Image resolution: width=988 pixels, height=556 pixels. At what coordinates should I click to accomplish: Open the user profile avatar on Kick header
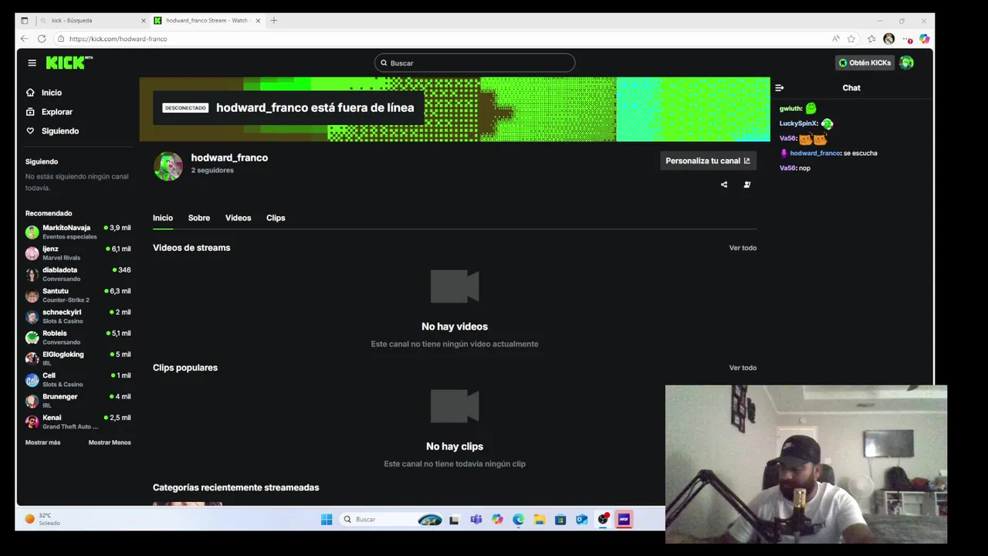click(x=907, y=63)
